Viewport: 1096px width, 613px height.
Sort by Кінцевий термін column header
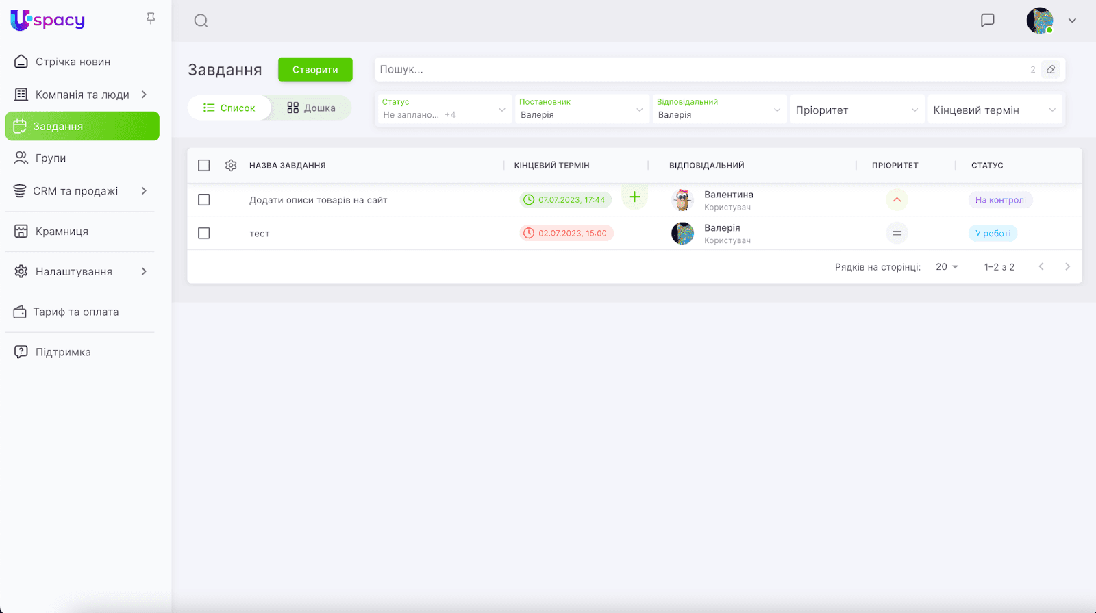pos(552,166)
